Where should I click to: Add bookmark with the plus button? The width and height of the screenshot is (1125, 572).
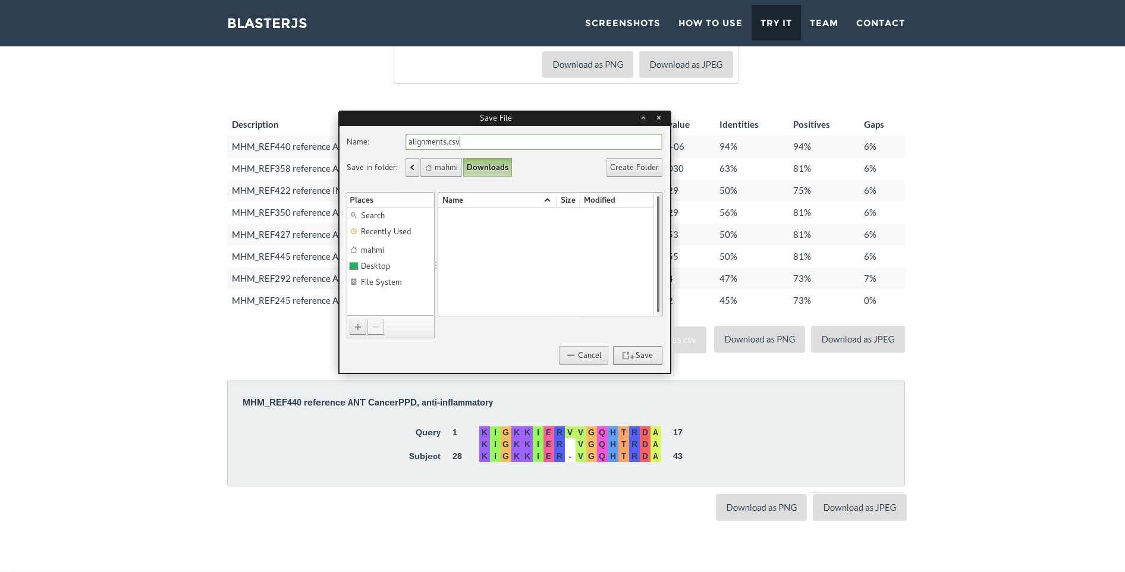358,327
